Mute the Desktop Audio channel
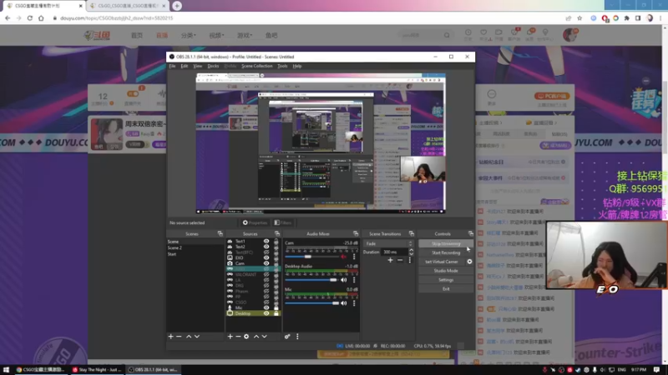The width and height of the screenshot is (668, 375). tap(343, 280)
